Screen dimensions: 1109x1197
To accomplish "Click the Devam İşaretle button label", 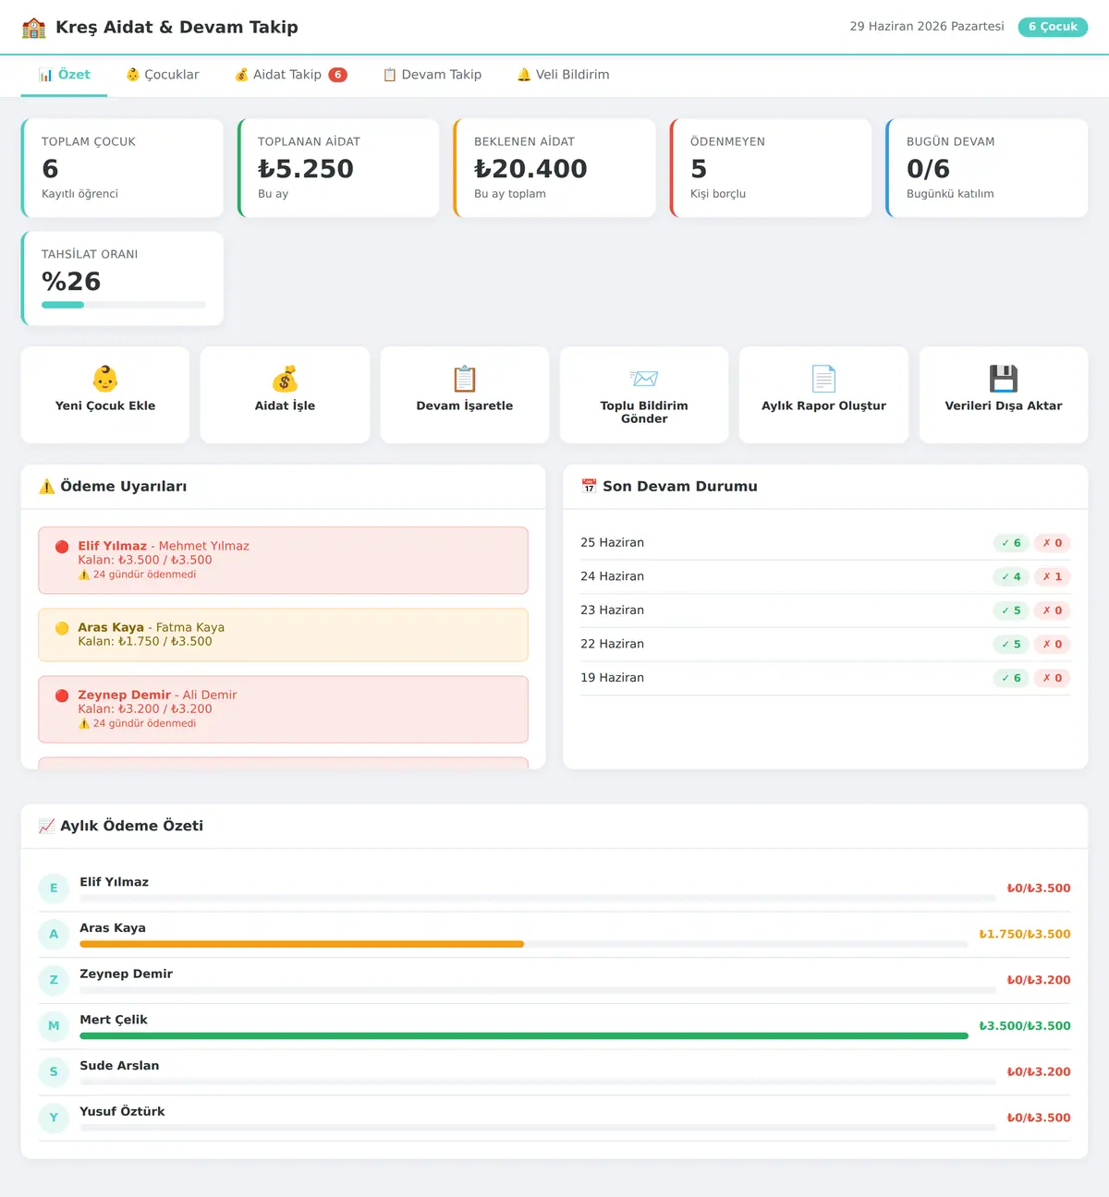I will 465,405.
